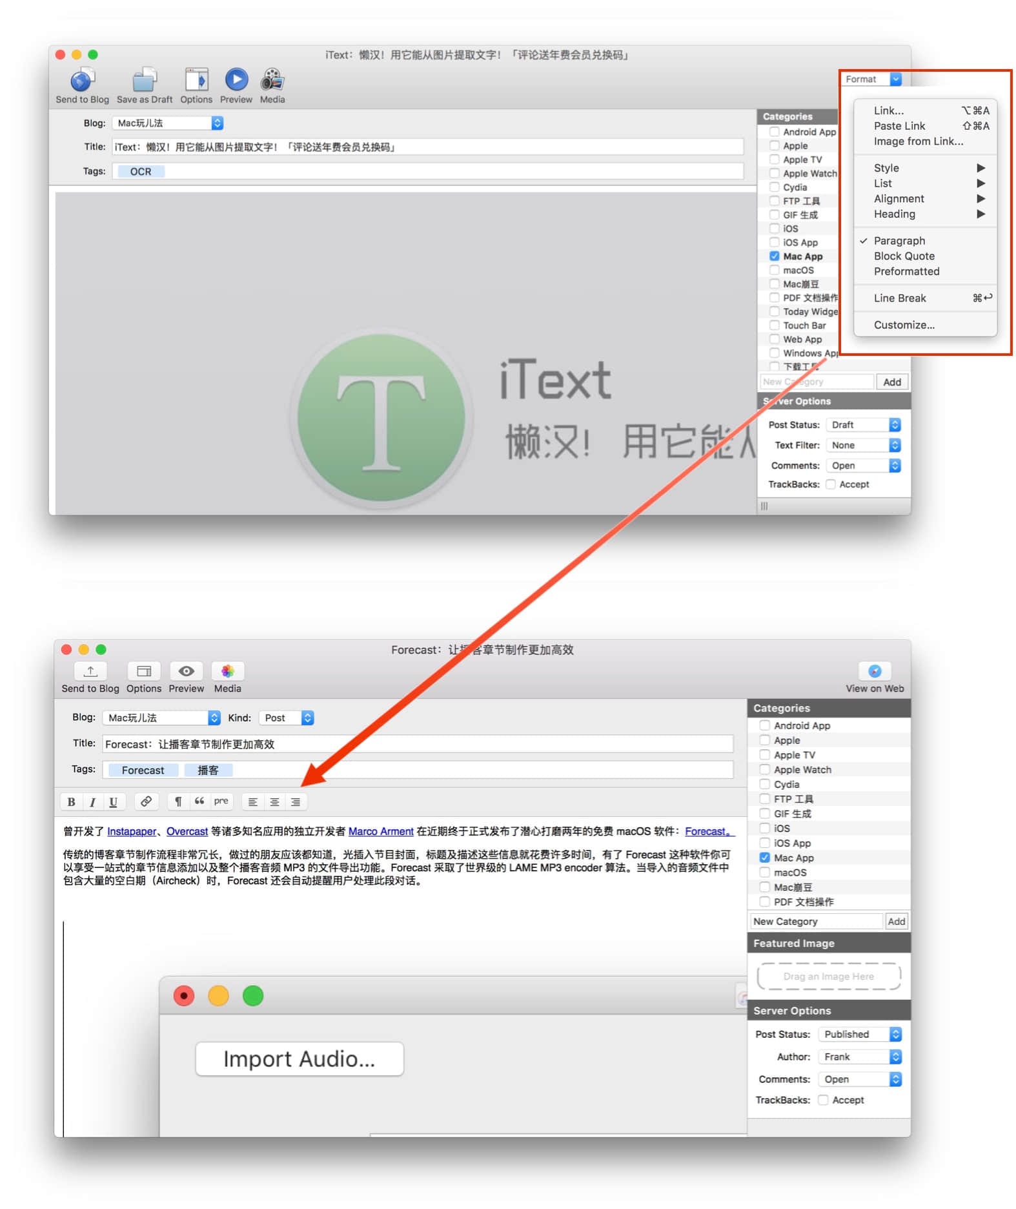Click Add category button in Forecast window
Image resolution: width=1016 pixels, height=1209 pixels.
point(897,922)
